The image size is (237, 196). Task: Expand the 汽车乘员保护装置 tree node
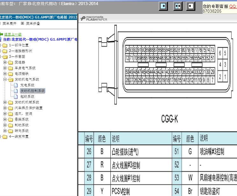(x=5, y=108)
